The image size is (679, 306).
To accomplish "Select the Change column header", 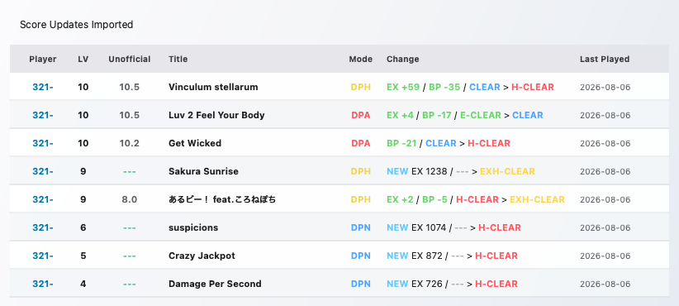I will (x=403, y=59).
